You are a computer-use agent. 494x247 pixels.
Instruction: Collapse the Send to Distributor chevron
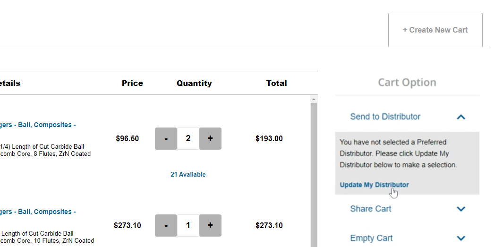pos(461,117)
